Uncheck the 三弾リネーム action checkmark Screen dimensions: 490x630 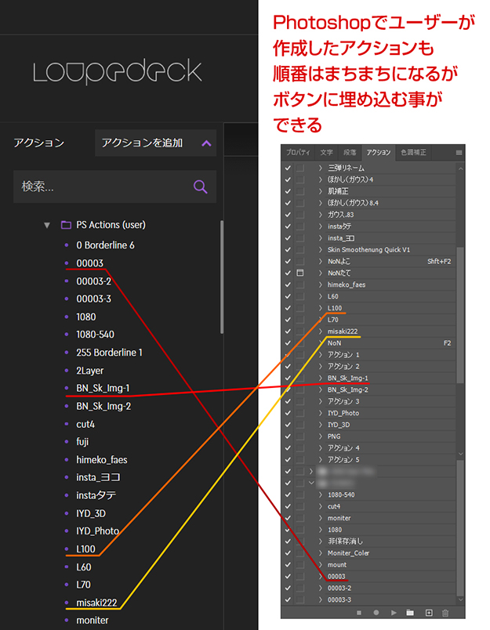[x=288, y=168]
